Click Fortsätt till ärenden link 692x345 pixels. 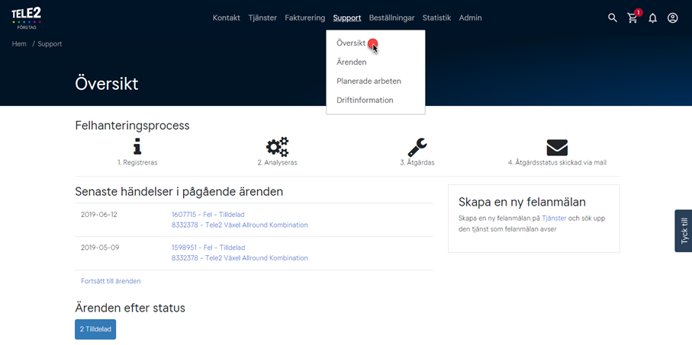click(111, 281)
